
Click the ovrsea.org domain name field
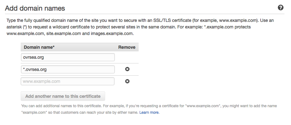68,57
